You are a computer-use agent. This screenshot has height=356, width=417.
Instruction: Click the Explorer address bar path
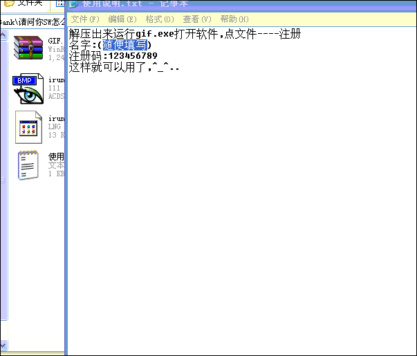point(33,21)
